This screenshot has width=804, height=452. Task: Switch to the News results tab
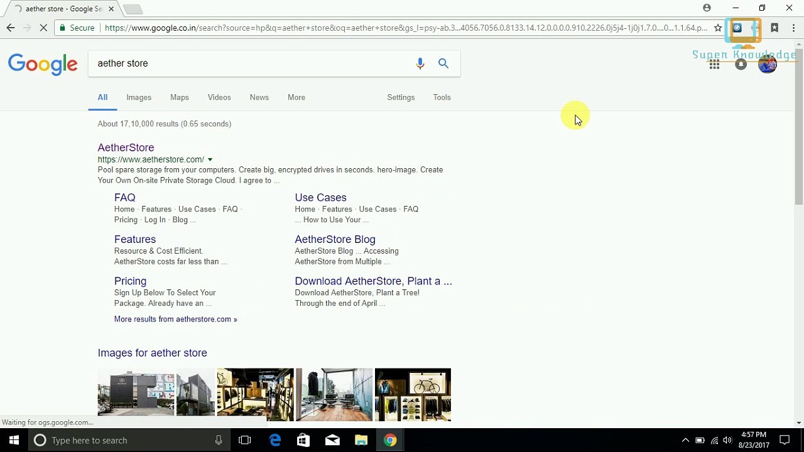coord(259,97)
